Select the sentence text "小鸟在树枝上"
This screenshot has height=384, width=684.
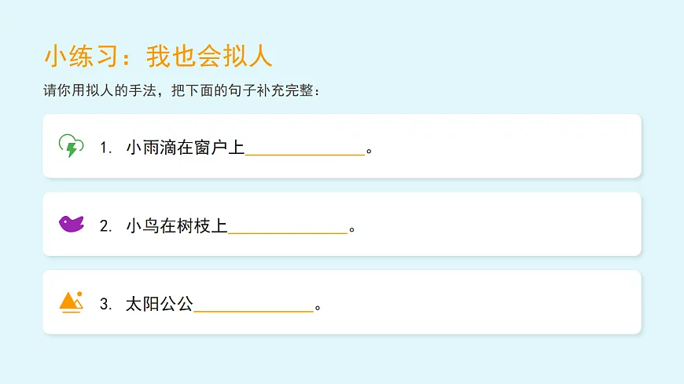(x=176, y=226)
